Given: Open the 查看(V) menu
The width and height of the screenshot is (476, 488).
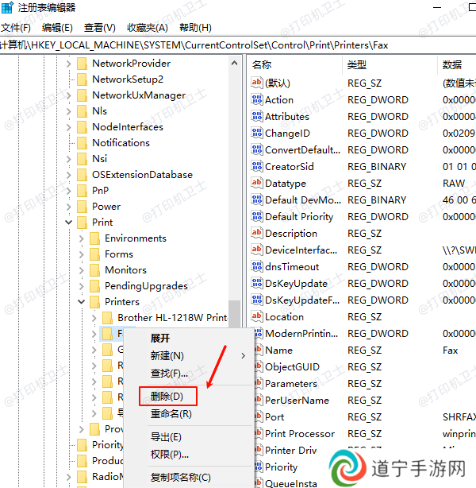Looking at the screenshot, I should (99, 28).
